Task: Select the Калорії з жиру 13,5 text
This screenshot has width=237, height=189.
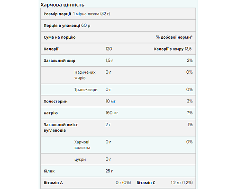Action: tap(173, 49)
